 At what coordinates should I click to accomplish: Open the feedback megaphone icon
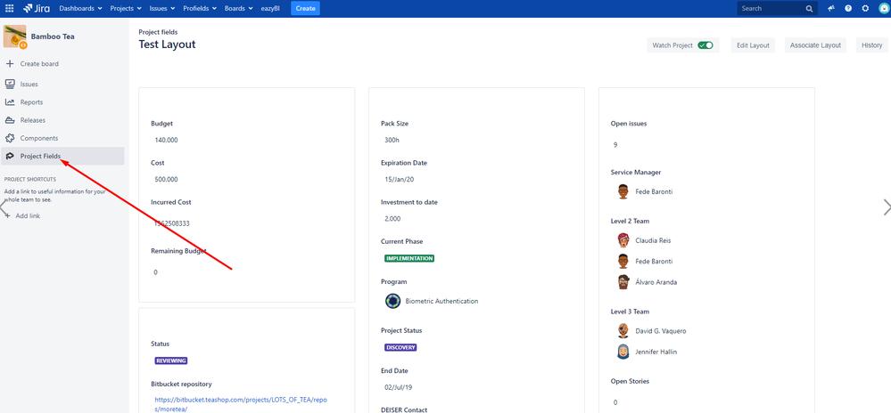point(831,9)
